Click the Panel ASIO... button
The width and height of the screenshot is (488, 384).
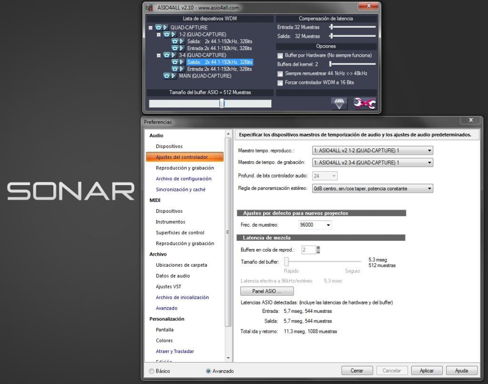point(266,291)
